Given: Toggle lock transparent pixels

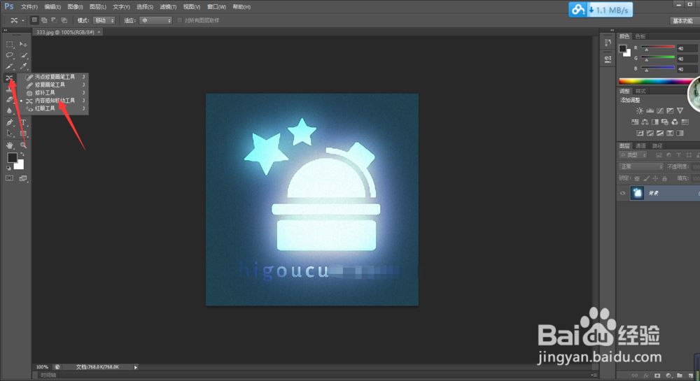Looking at the screenshot, I should [x=637, y=179].
